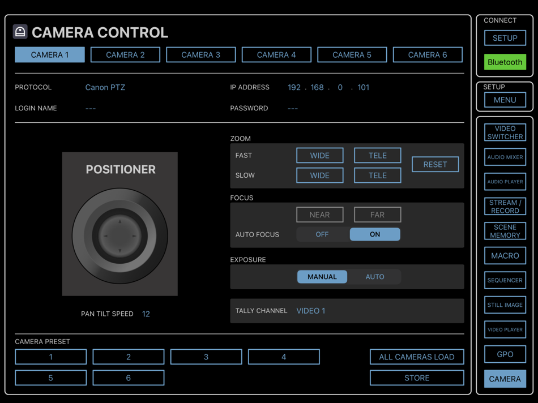Recall camera preset 1
Screen dimensions: 538x403
51,357
